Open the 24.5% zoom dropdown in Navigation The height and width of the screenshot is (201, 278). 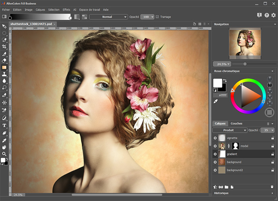[222, 64]
